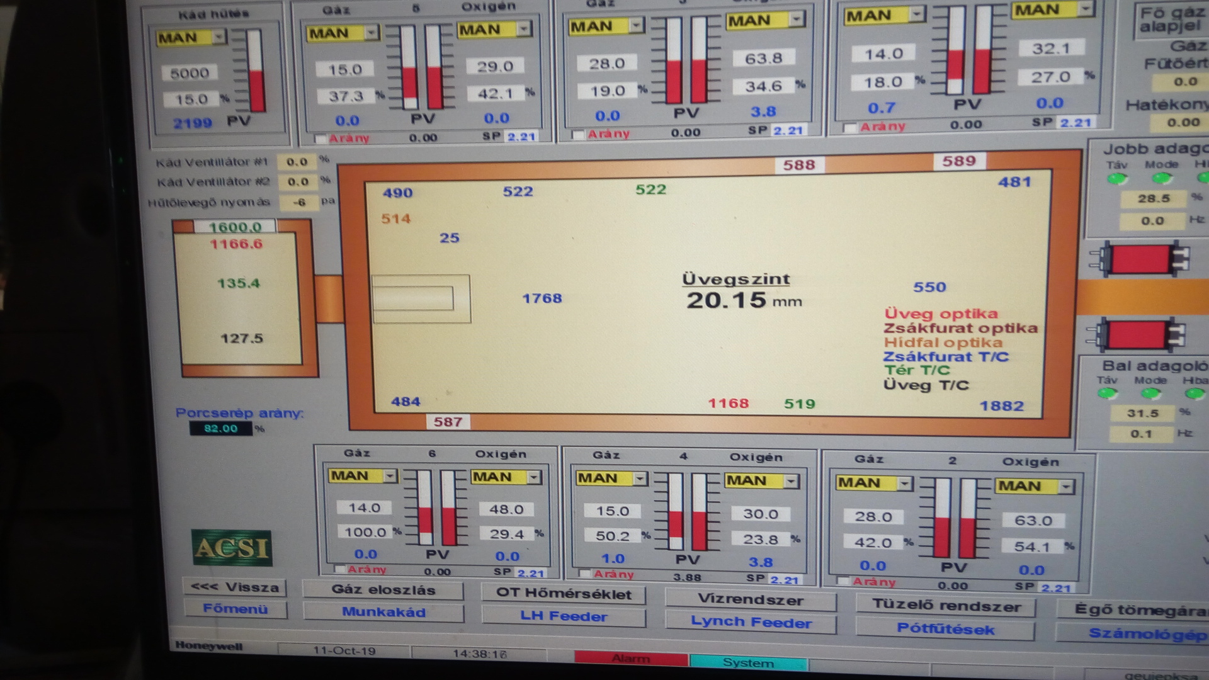Click Jobb adagoló Táv green indicator

tap(1117, 179)
